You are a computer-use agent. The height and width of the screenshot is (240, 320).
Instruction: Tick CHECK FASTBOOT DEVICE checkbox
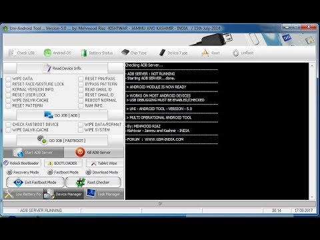pyautogui.click(x=9, y=125)
